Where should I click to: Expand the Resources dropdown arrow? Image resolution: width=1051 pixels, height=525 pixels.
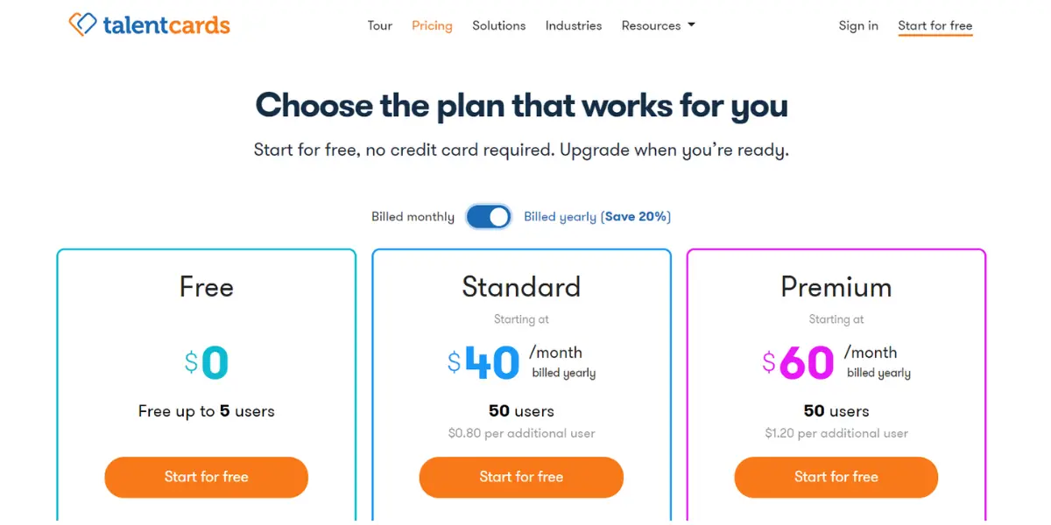point(691,25)
